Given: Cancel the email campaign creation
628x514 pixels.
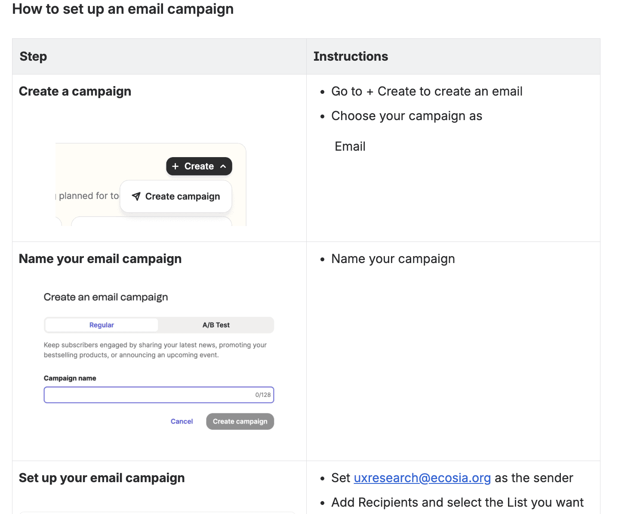Looking at the screenshot, I should pyautogui.click(x=182, y=421).
